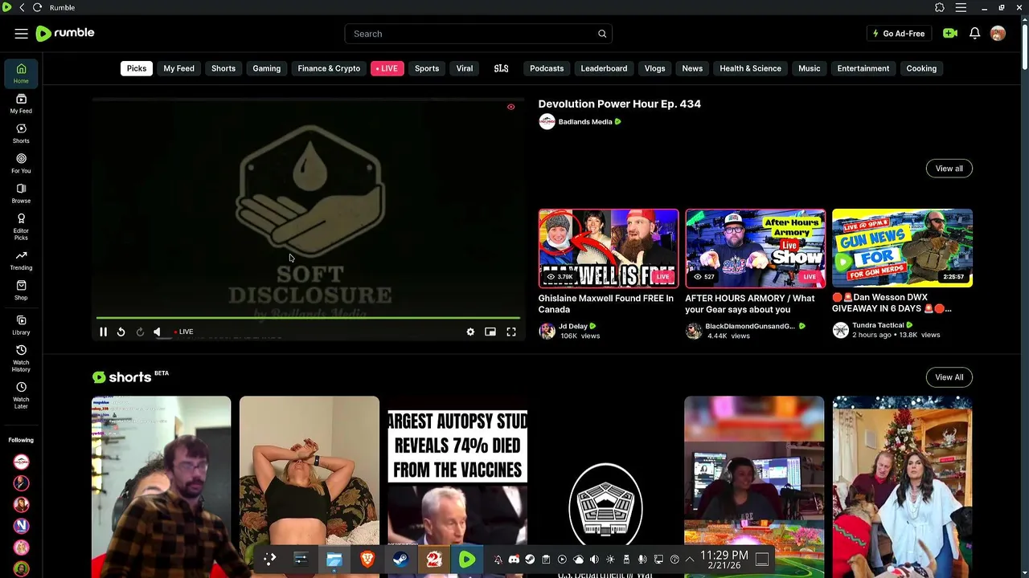Click View all next to the featured video
Image resolution: width=1029 pixels, height=578 pixels.
pyautogui.click(x=949, y=169)
